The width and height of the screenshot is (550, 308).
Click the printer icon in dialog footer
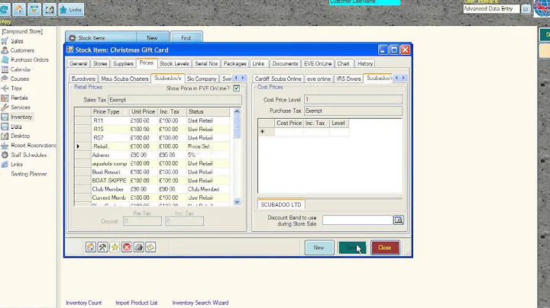(138, 247)
